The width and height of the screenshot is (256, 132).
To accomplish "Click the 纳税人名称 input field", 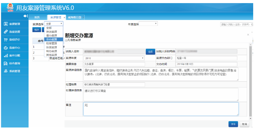I will tap(114, 52).
